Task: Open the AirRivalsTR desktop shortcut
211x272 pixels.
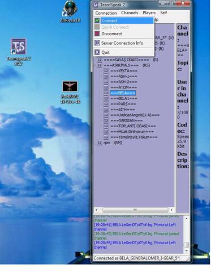Action: pyautogui.click(x=70, y=11)
